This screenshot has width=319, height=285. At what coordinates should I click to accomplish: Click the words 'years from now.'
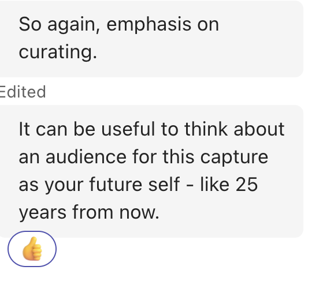click(x=89, y=212)
